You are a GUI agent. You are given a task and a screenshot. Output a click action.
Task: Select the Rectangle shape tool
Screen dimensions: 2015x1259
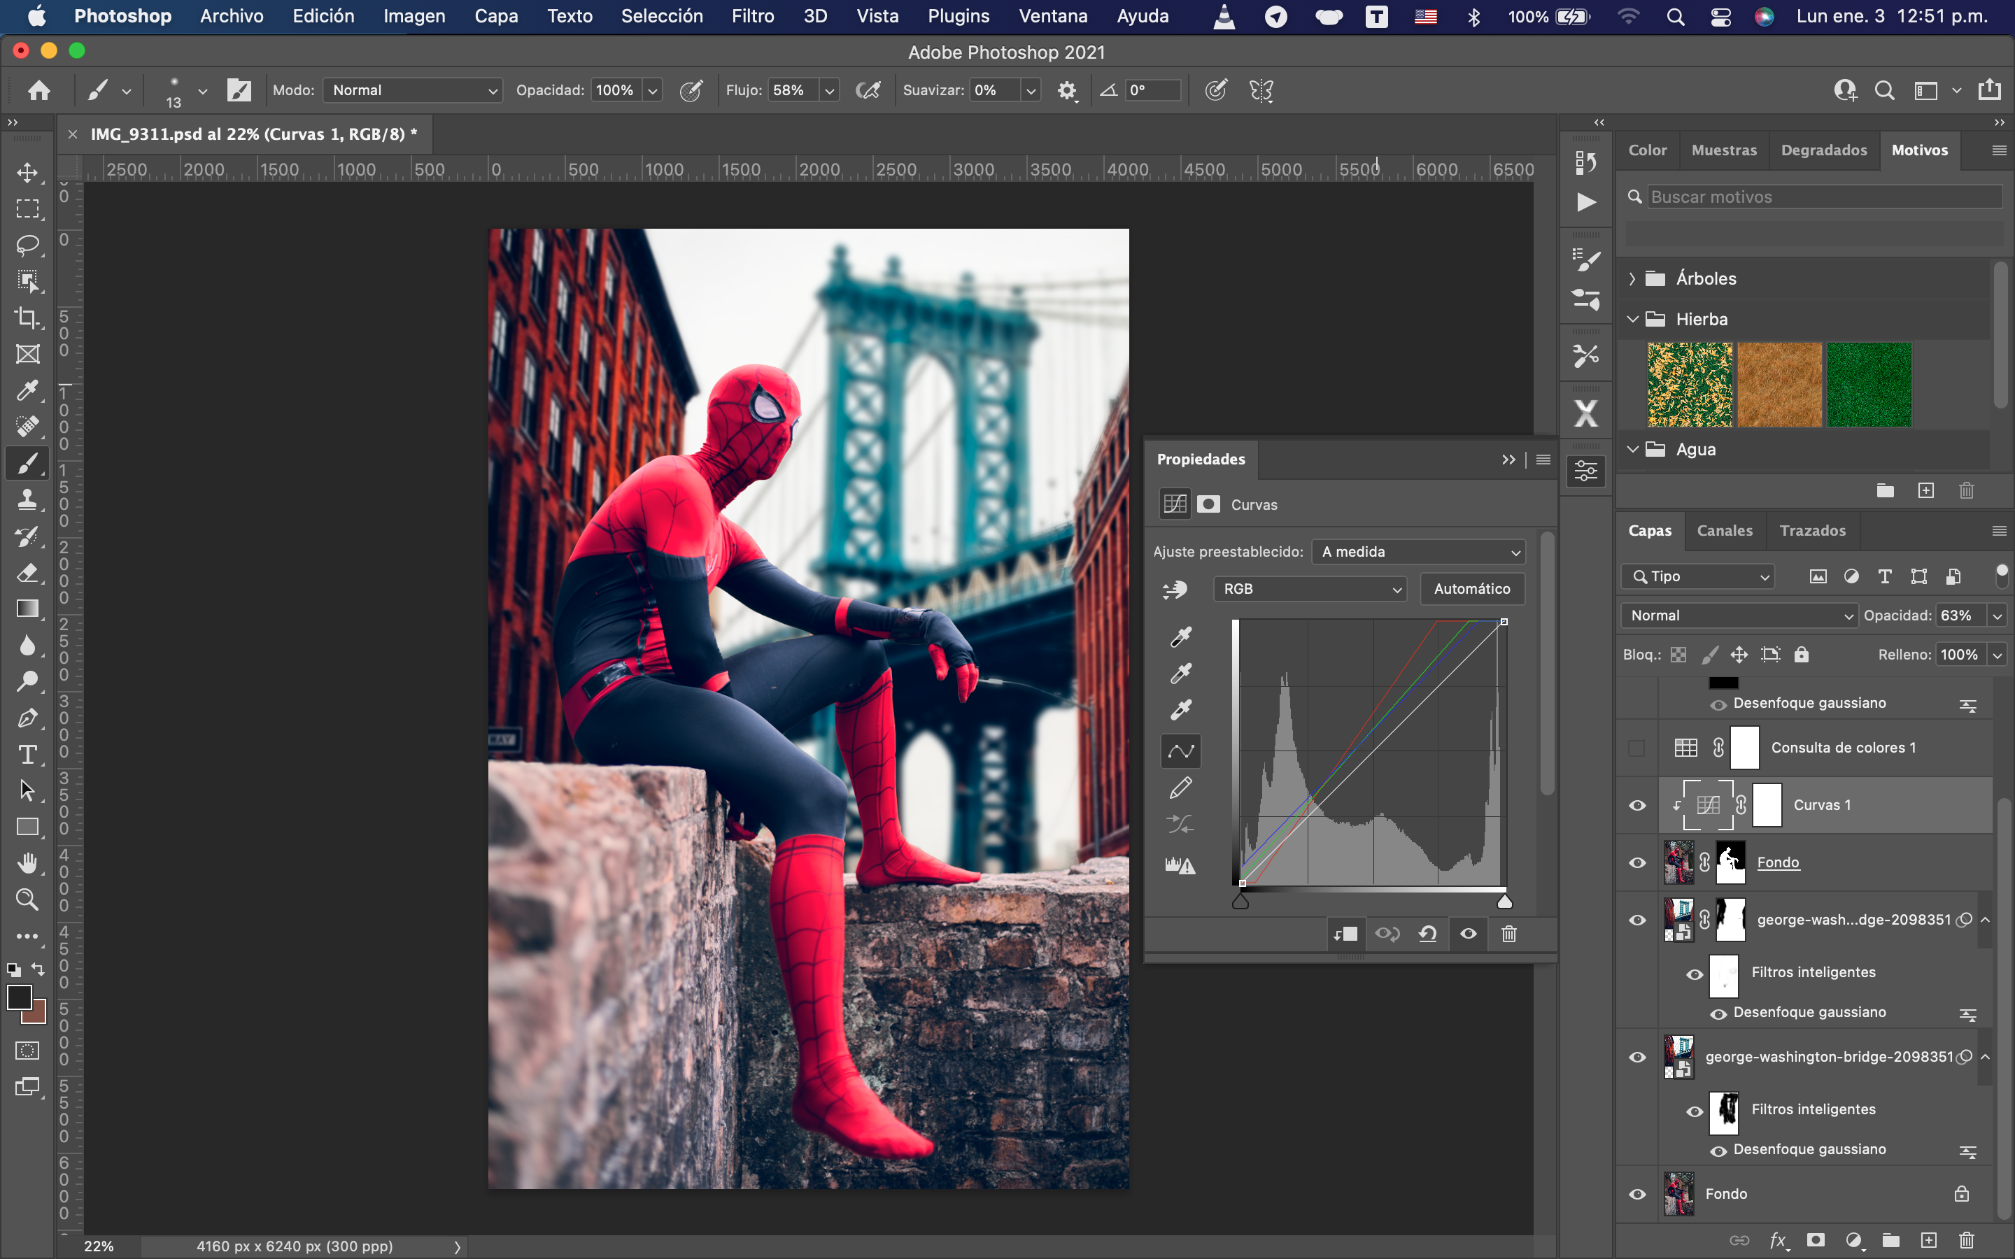point(27,827)
